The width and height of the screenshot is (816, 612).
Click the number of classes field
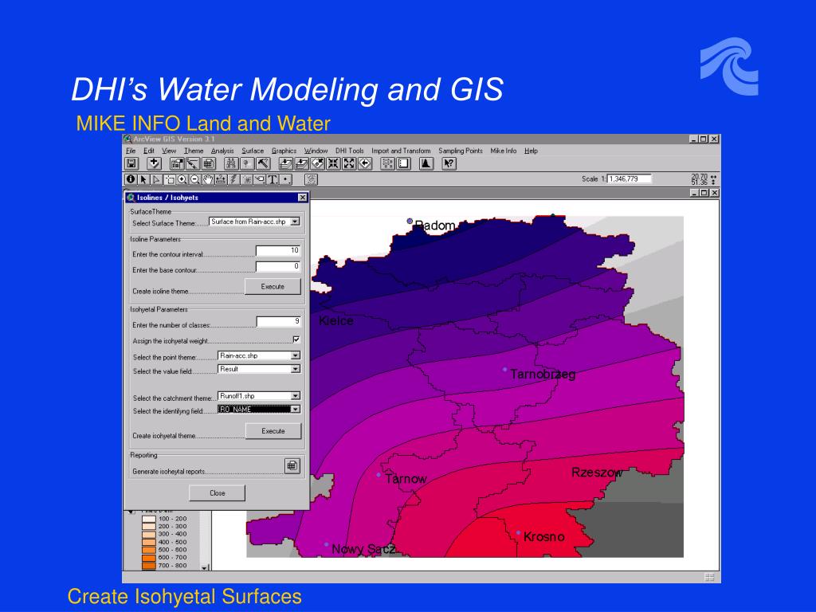[278, 322]
